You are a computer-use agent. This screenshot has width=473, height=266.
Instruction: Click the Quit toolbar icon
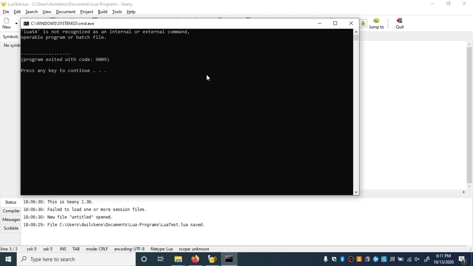pos(399,23)
